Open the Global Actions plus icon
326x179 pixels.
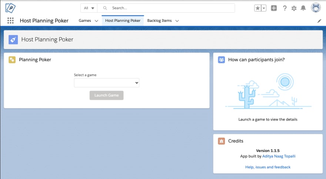click(274, 8)
